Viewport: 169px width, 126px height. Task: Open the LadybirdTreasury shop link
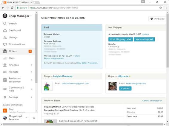point(63,76)
